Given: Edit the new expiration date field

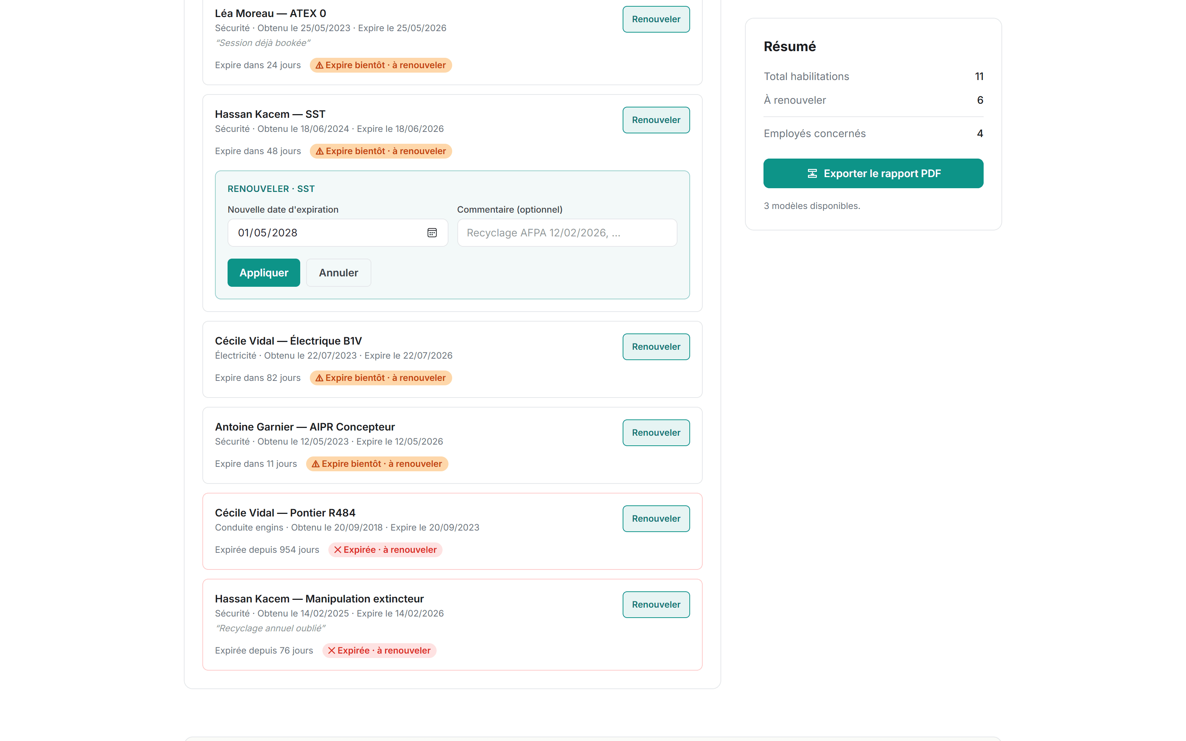Looking at the screenshot, I should pos(338,233).
